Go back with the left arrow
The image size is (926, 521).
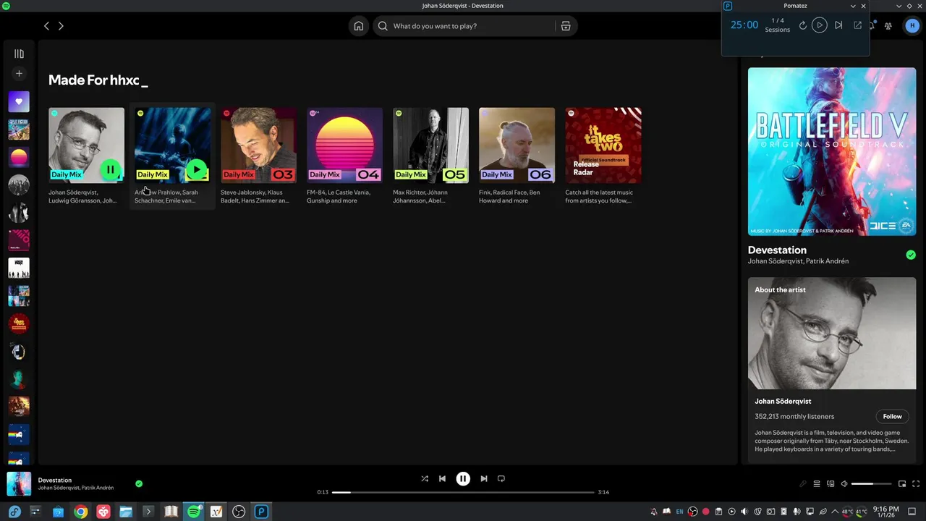[46, 26]
